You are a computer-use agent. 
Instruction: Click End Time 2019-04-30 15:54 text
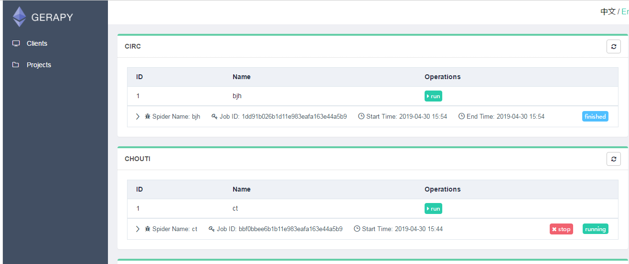[505, 116]
